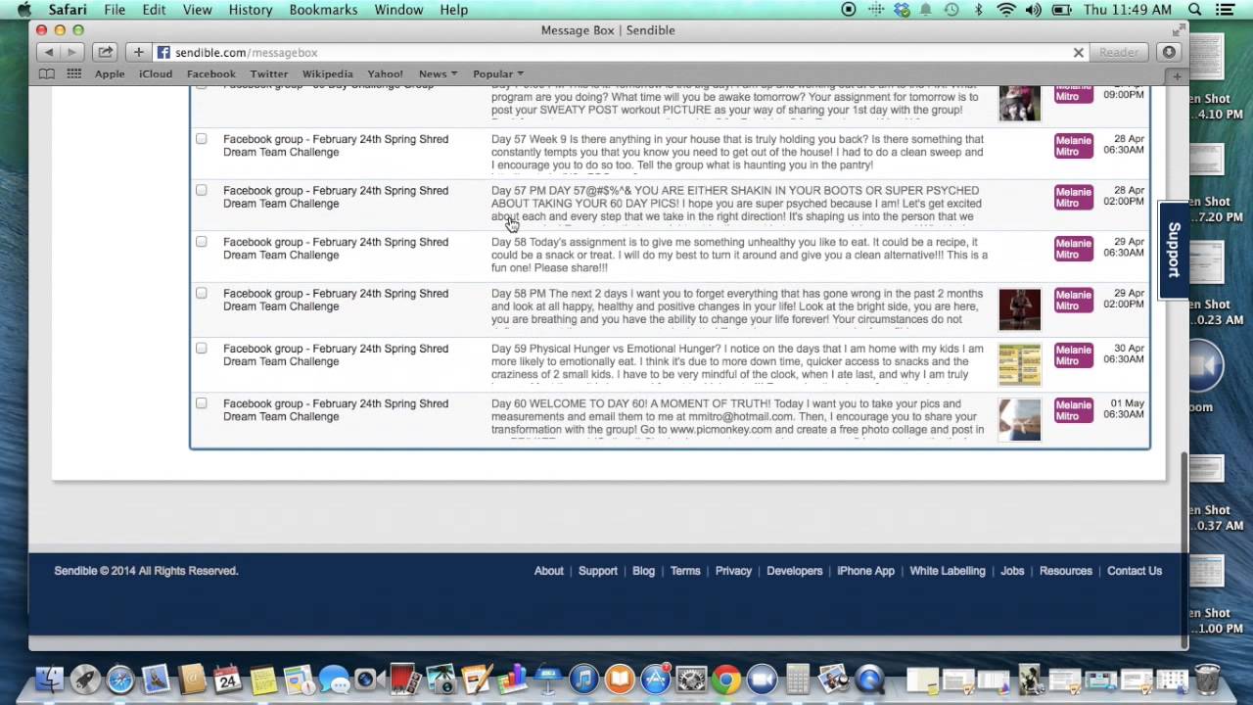Viewport: 1253px width, 705px height.
Task: Open thumbnail image of Day 58 PM message
Action: tap(1019, 309)
